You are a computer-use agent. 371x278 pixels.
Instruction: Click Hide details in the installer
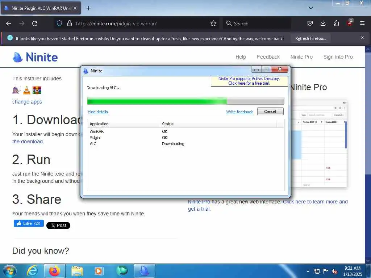click(98, 112)
